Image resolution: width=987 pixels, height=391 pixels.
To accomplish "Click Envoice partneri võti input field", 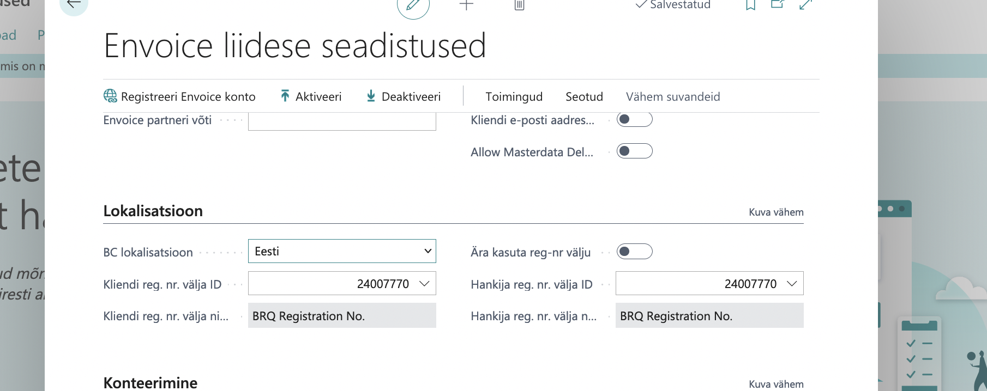I will click(x=342, y=121).
